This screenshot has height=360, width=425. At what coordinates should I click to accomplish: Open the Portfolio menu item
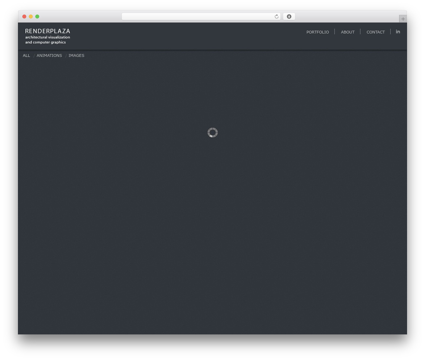(317, 32)
